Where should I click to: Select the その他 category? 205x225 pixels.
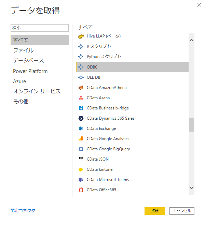click(x=20, y=102)
